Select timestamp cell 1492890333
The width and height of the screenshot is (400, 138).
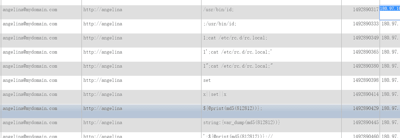366,24
